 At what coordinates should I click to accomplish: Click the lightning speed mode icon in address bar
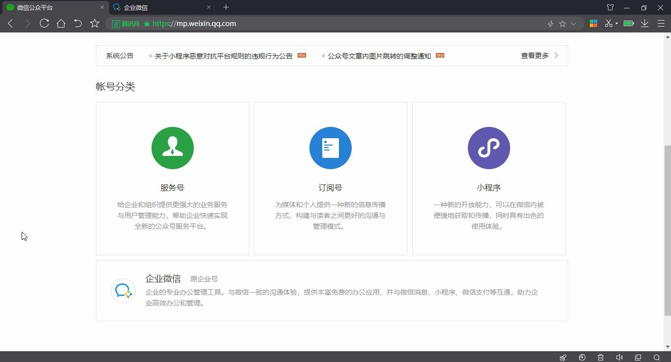click(550, 24)
